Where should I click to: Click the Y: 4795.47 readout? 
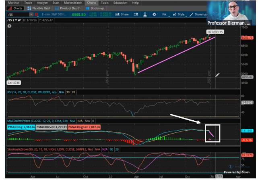pyautogui.click(x=46, y=20)
